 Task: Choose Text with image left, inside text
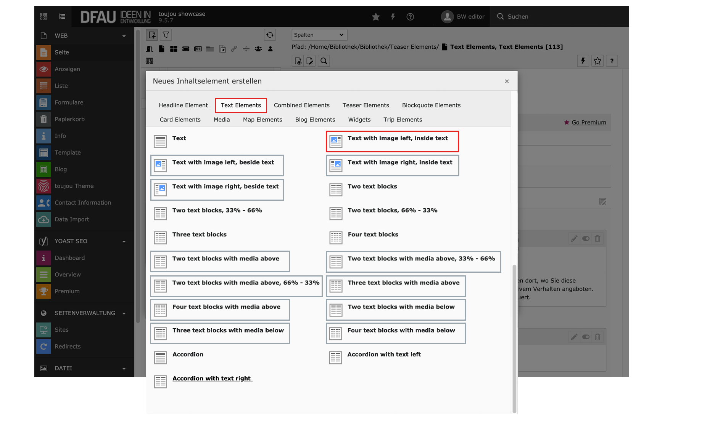point(392,141)
